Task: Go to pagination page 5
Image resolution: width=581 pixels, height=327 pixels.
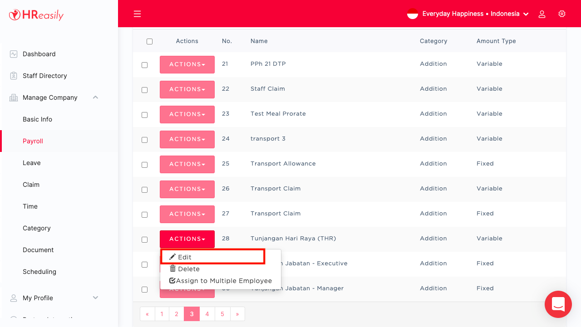Action: [222, 314]
